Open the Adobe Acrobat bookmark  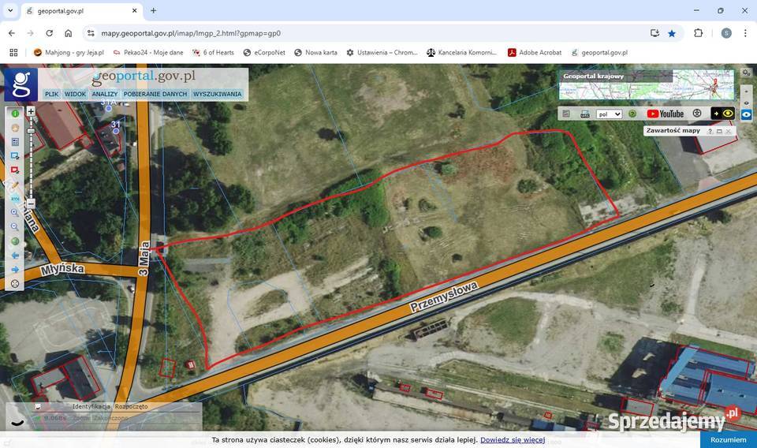pos(535,53)
